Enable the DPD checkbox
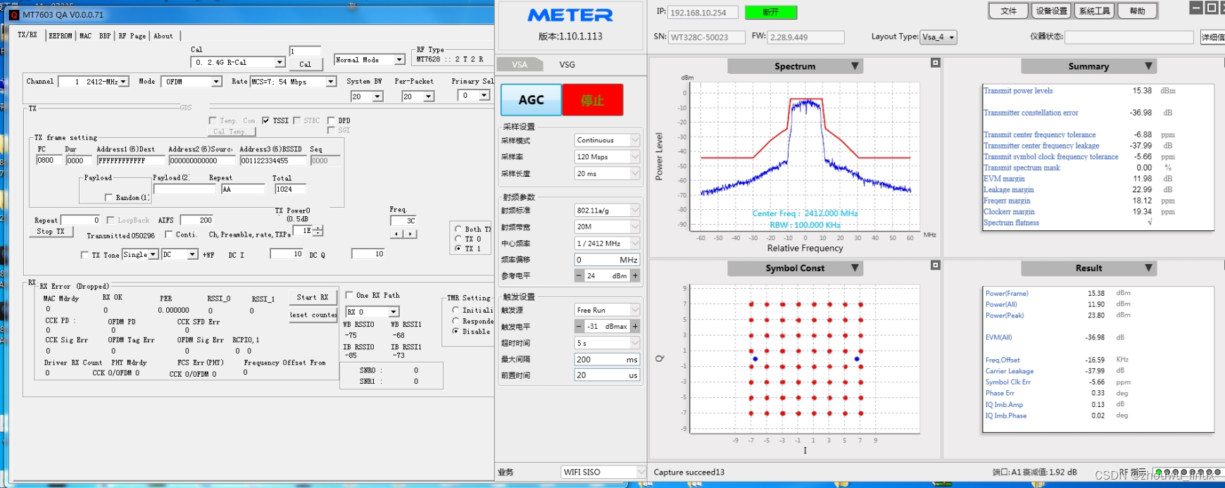Image resolution: width=1225 pixels, height=488 pixels. click(331, 120)
